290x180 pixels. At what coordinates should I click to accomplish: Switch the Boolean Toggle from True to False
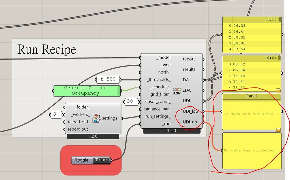coord(101,160)
